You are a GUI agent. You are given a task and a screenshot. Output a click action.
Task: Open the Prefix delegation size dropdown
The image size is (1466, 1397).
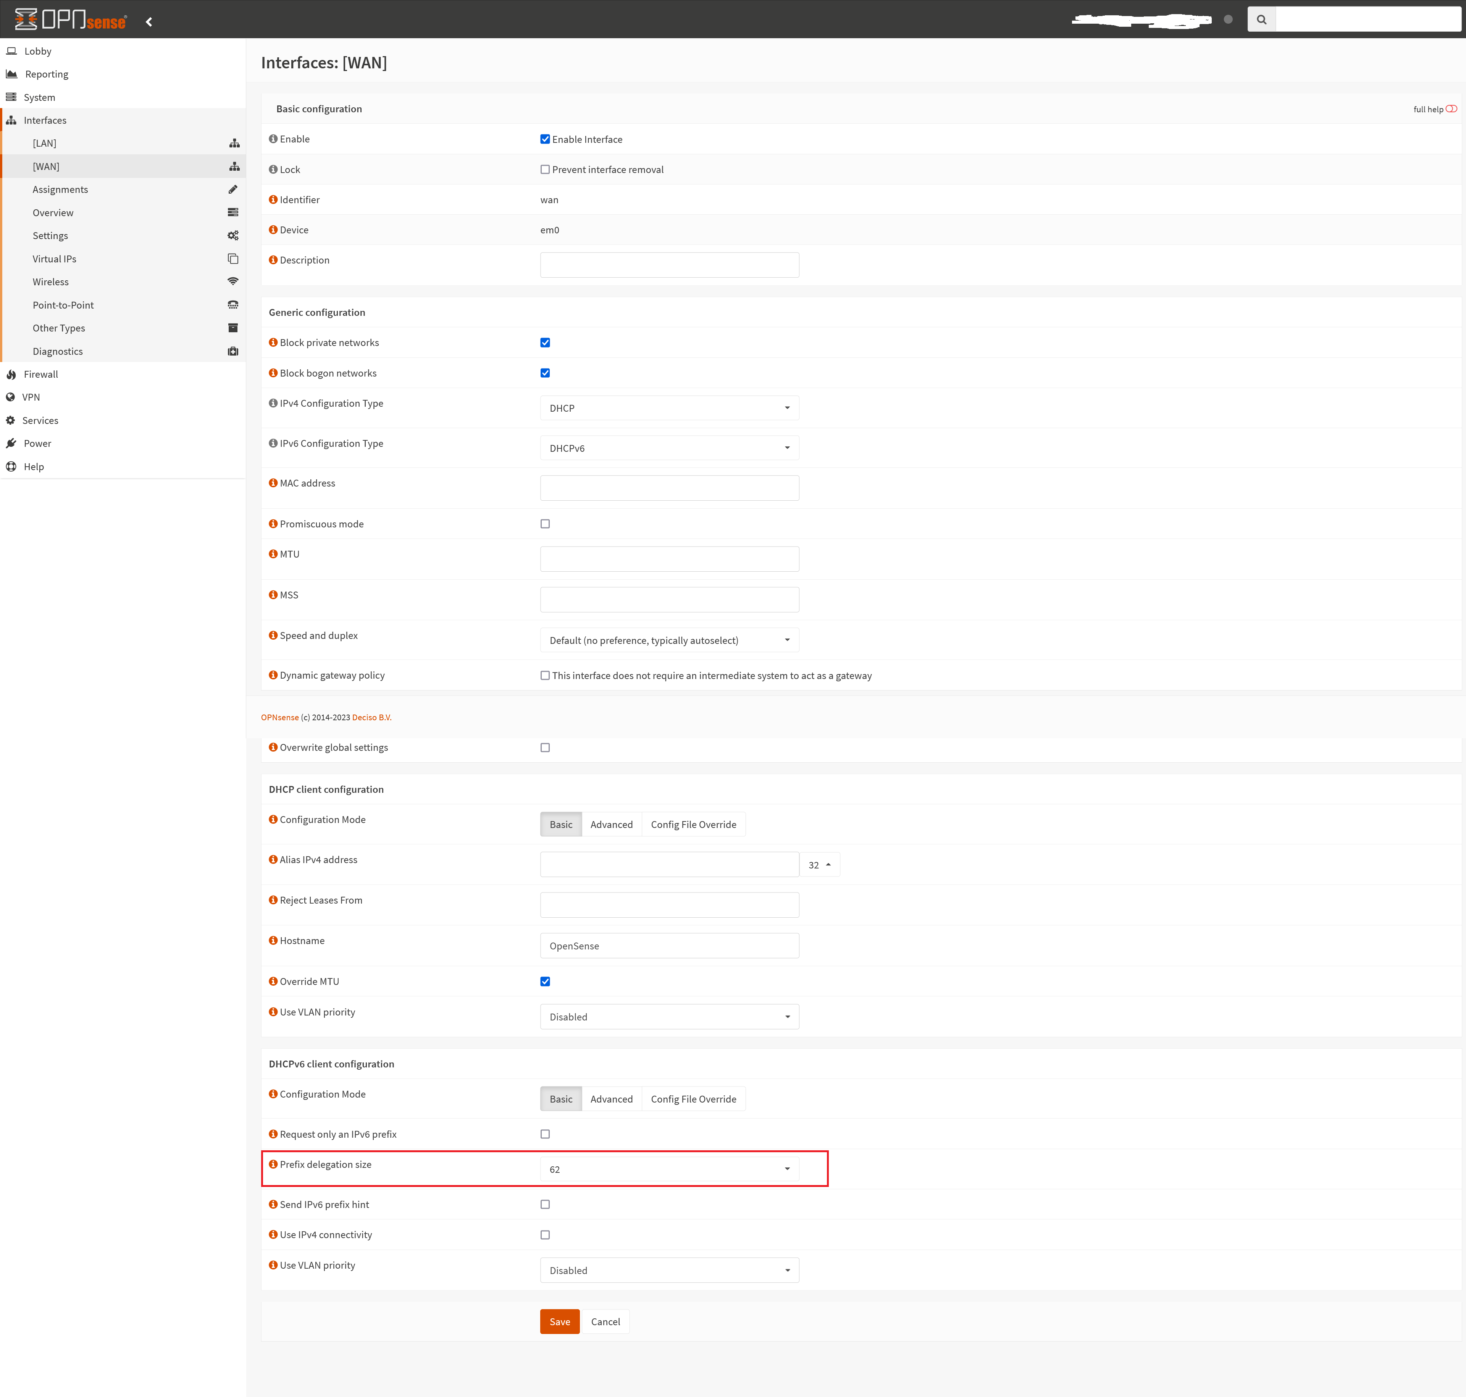[x=669, y=1169]
